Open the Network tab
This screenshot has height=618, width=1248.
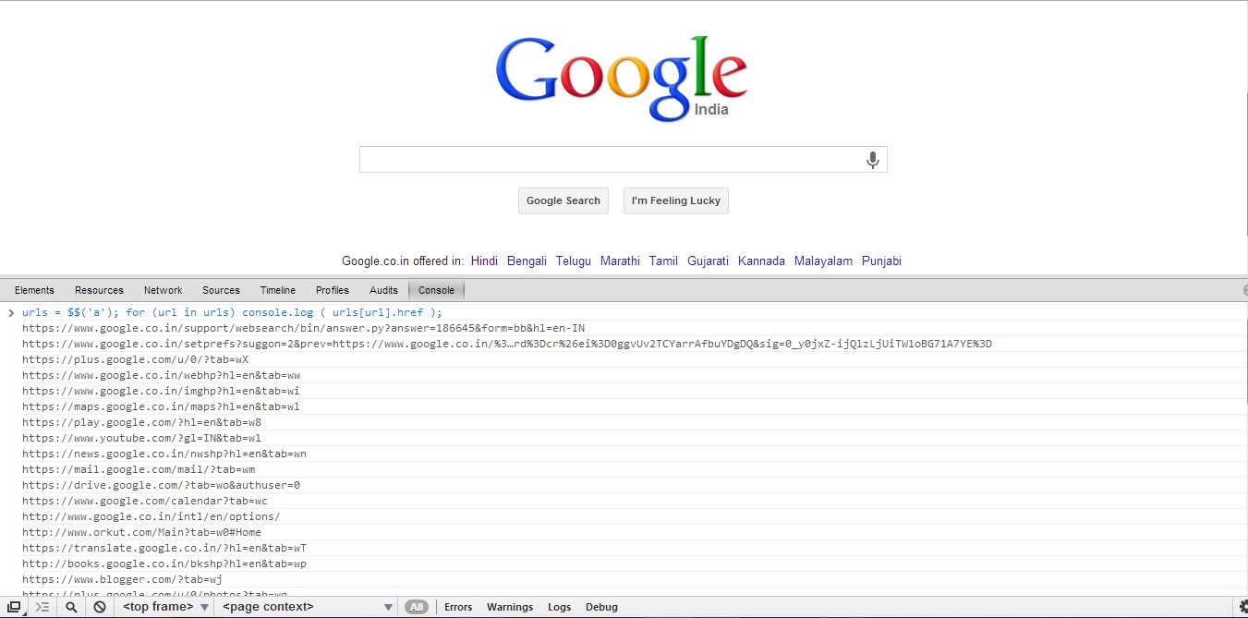coord(163,290)
